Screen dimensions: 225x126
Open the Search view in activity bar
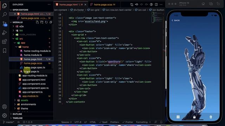point(5,14)
